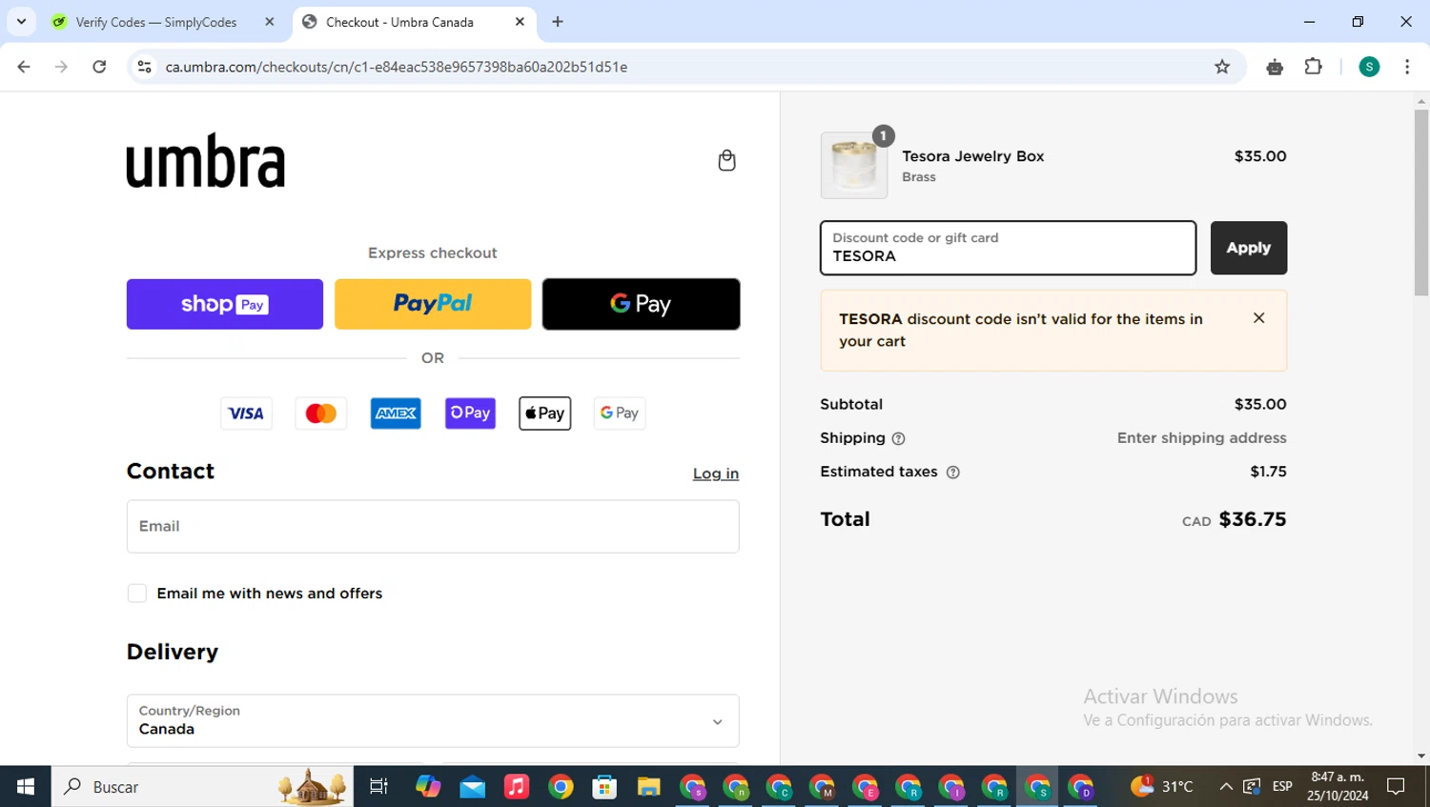The image size is (1430, 807).
Task: Open the Windows Start menu
Action: [26, 786]
